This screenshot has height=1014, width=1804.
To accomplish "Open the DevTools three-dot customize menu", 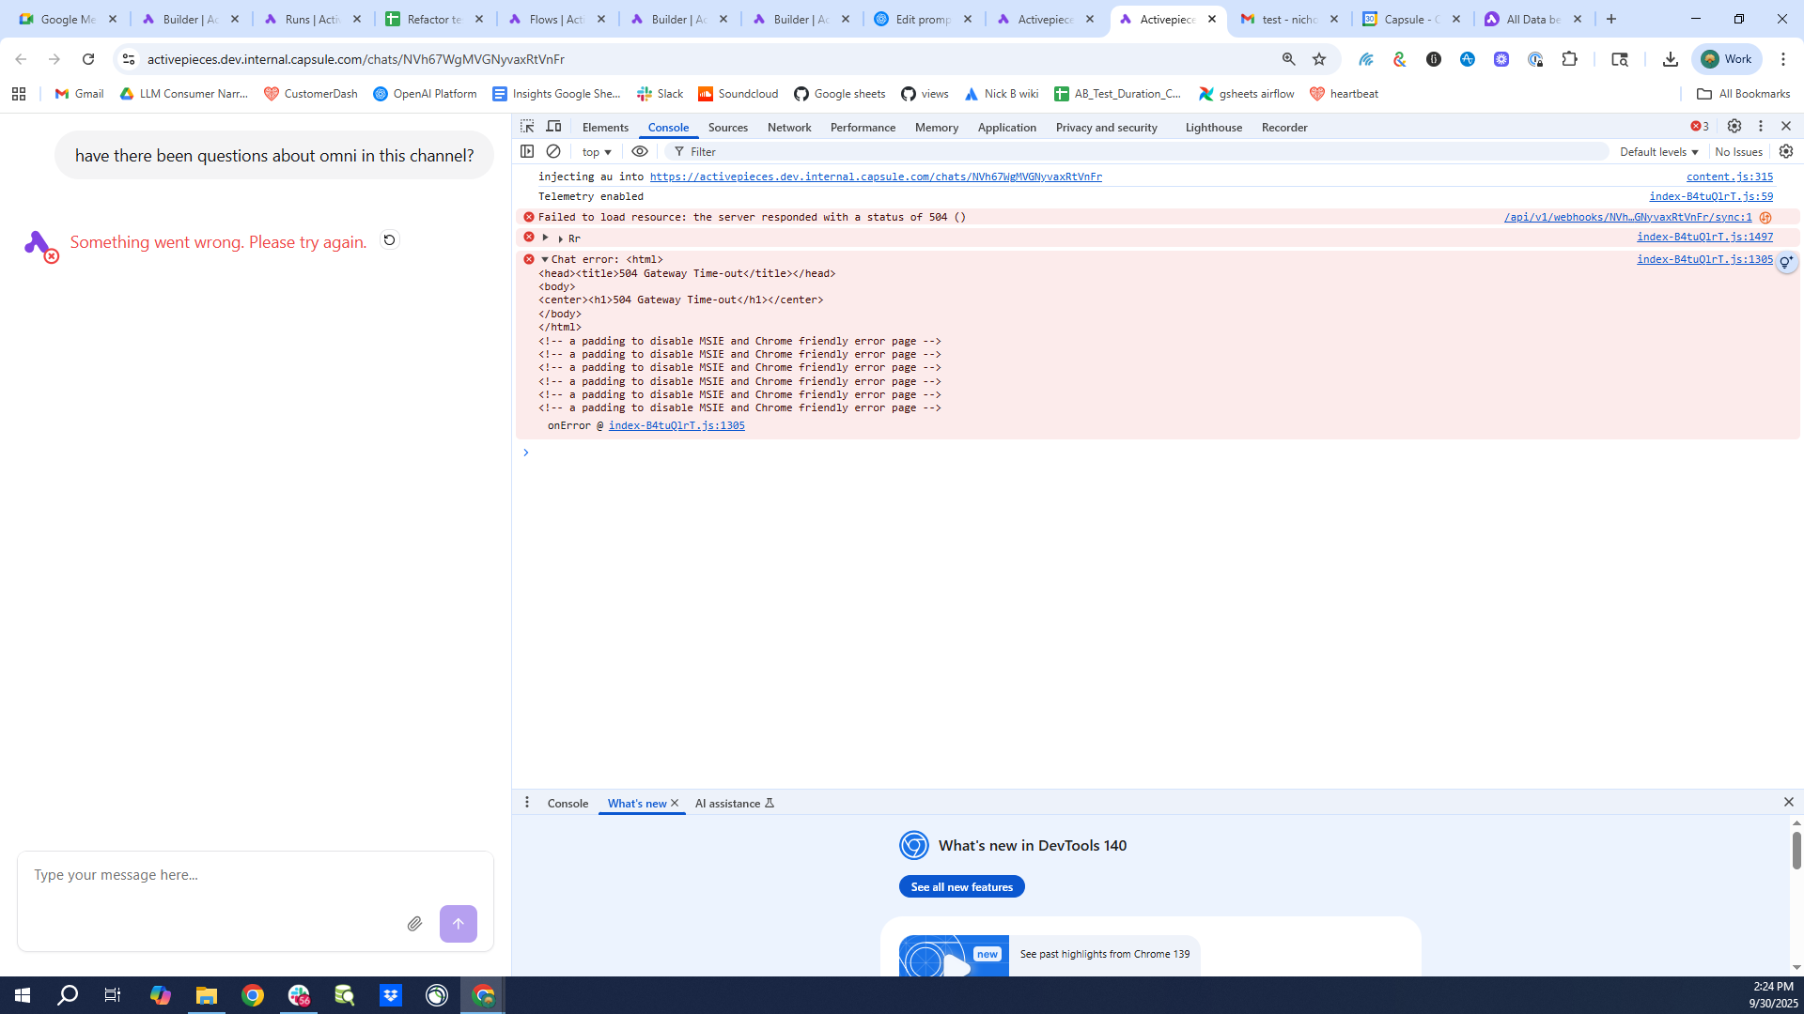I will (1761, 127).
